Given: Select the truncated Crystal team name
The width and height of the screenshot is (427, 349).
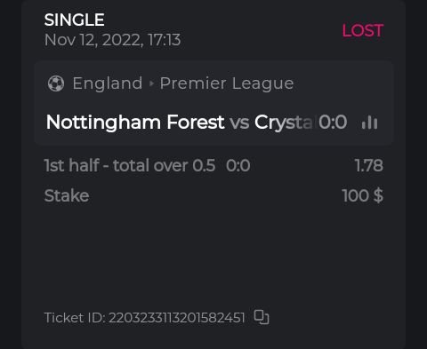Looking at the screenshot, I should tap(284, 123).
